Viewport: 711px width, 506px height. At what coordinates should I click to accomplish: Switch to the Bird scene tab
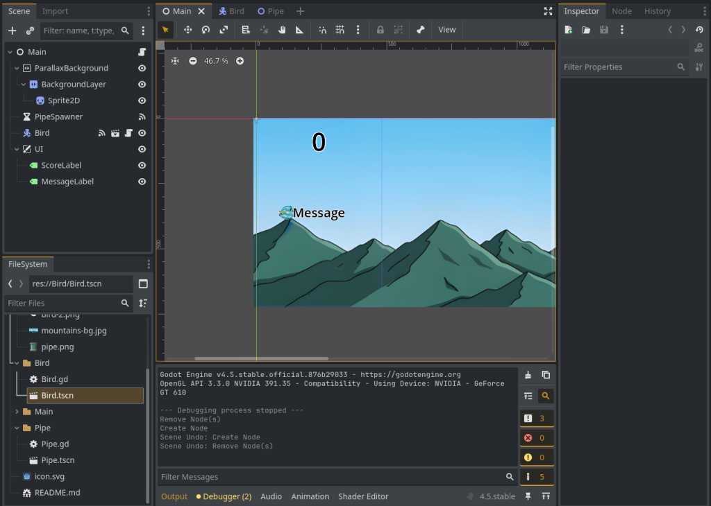[x=231, y=11]
